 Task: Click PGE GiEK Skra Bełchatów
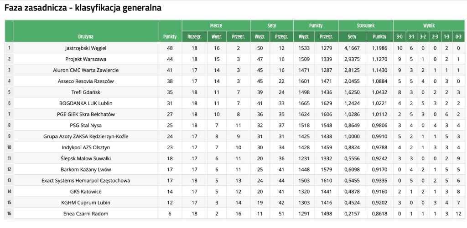tap(85, 114)
